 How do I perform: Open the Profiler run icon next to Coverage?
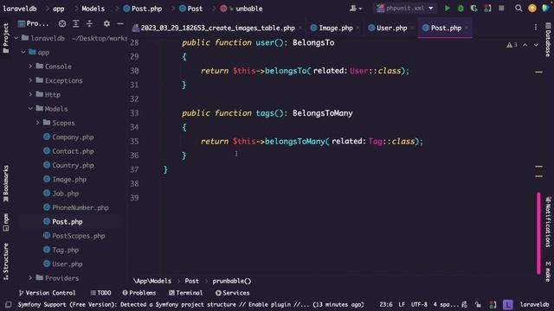[x=487, y=8]
